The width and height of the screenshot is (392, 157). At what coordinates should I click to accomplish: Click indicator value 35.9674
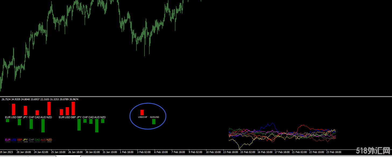(x=74, y=99)
